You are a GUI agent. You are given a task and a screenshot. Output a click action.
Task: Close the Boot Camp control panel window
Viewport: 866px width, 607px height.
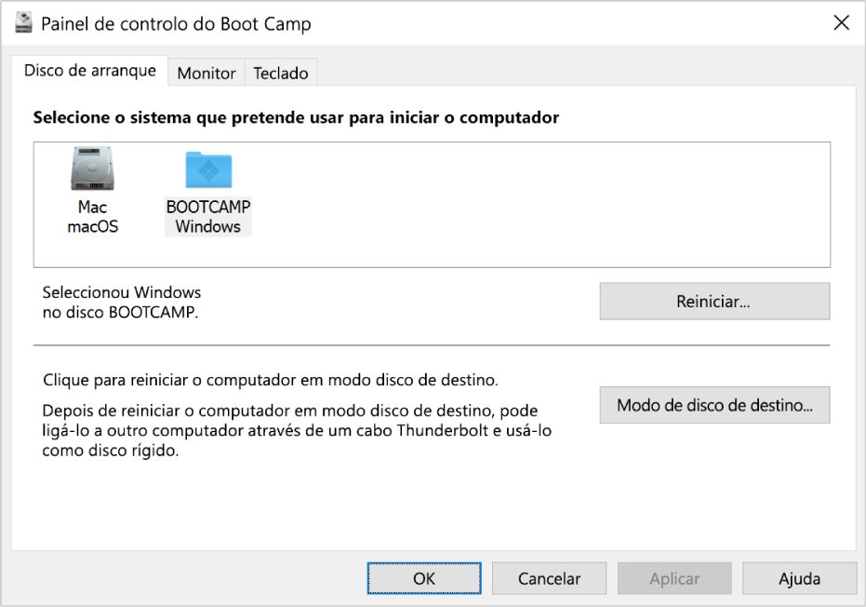coord(841,22)
